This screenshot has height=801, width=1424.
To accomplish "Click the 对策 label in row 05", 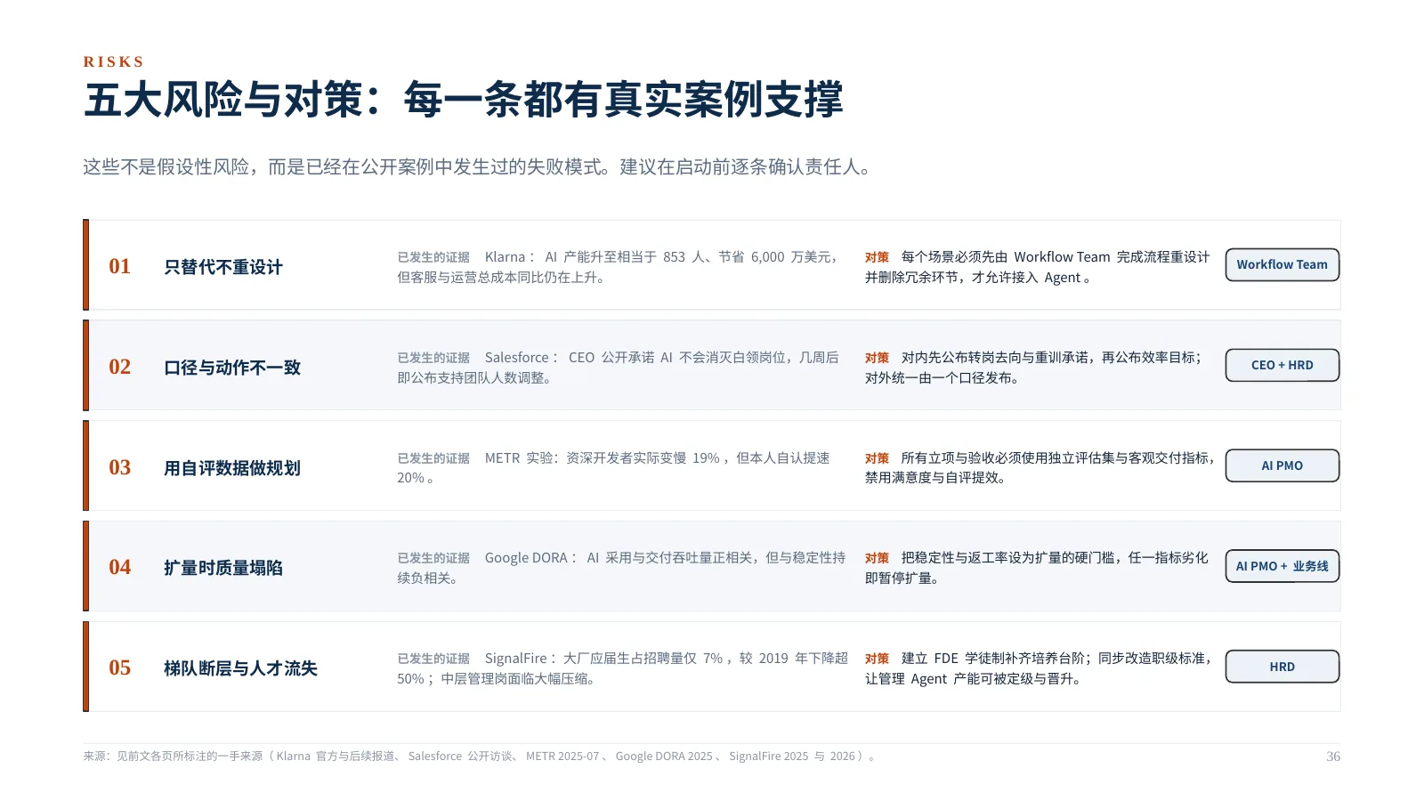I will point(877,659).
